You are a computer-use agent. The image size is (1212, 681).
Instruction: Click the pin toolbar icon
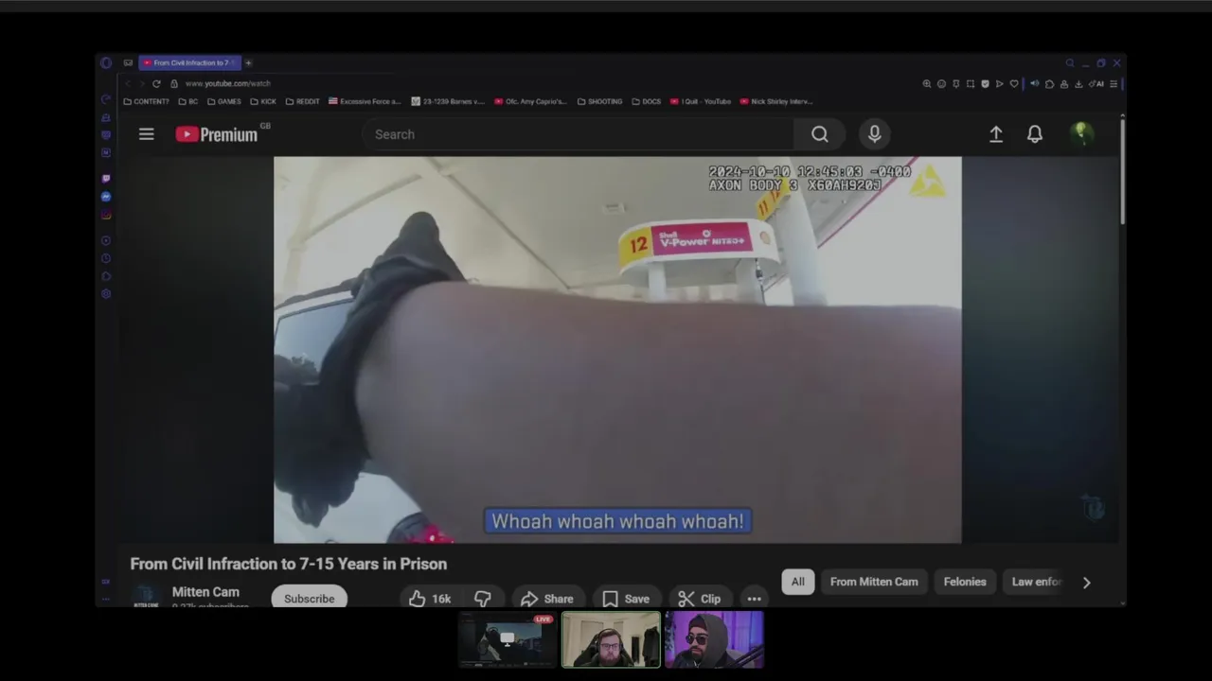pyautogui.click(x=955, y=84)
